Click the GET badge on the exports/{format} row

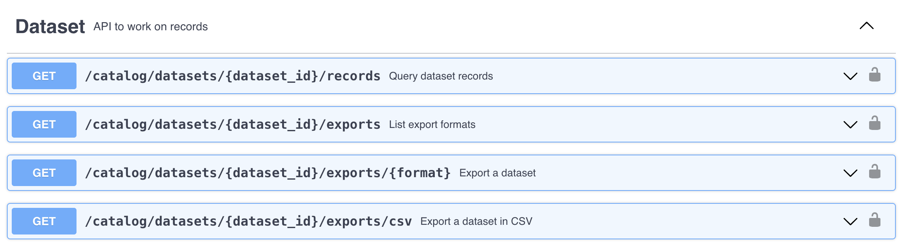pos(44,173)
